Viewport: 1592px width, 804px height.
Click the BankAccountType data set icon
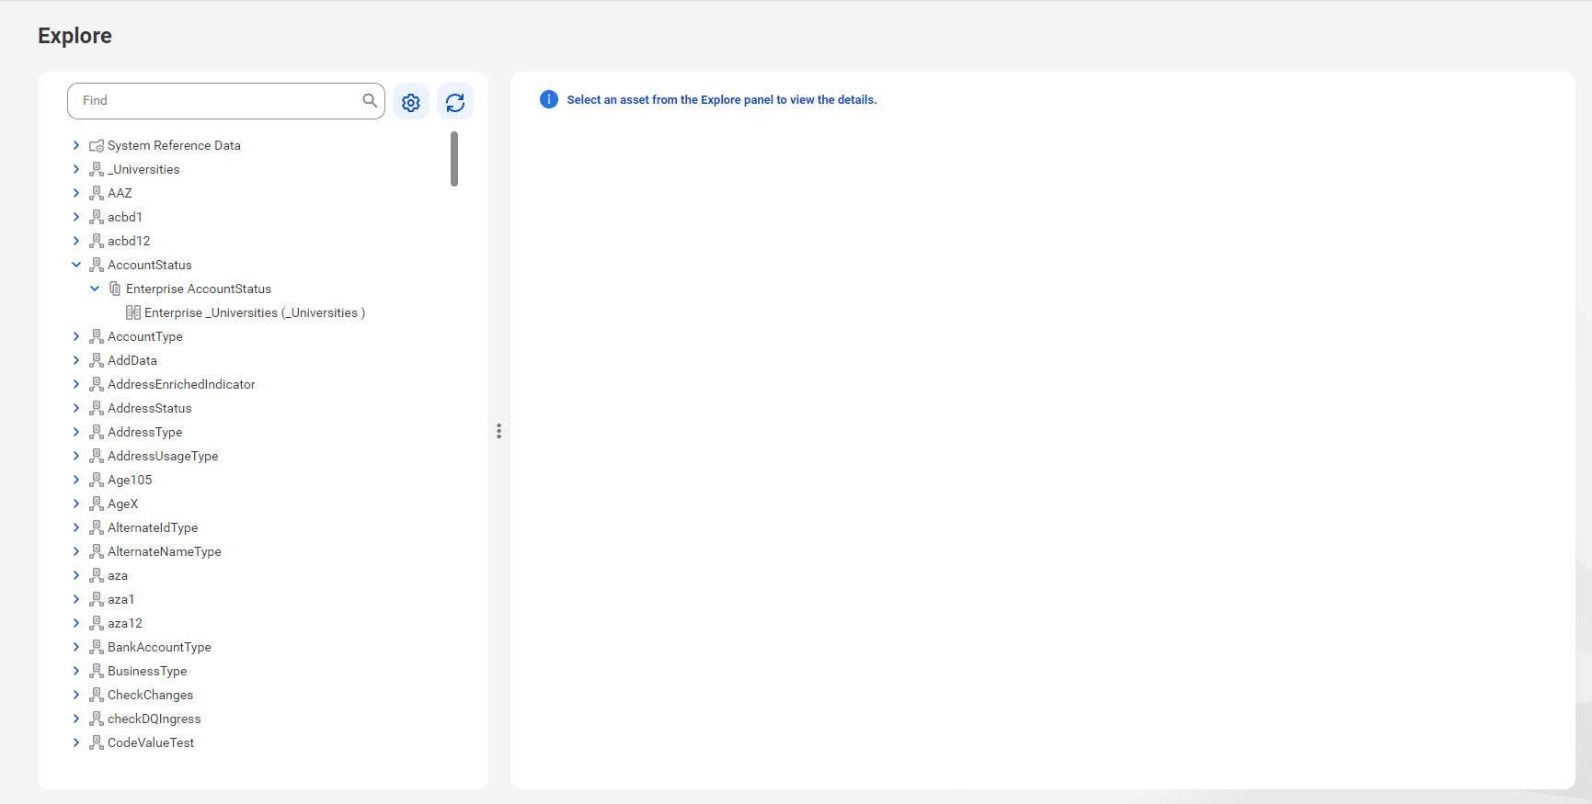pyautogui.click(x=97, y=647)
